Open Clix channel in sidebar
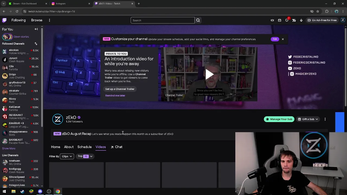 point(21,68)
